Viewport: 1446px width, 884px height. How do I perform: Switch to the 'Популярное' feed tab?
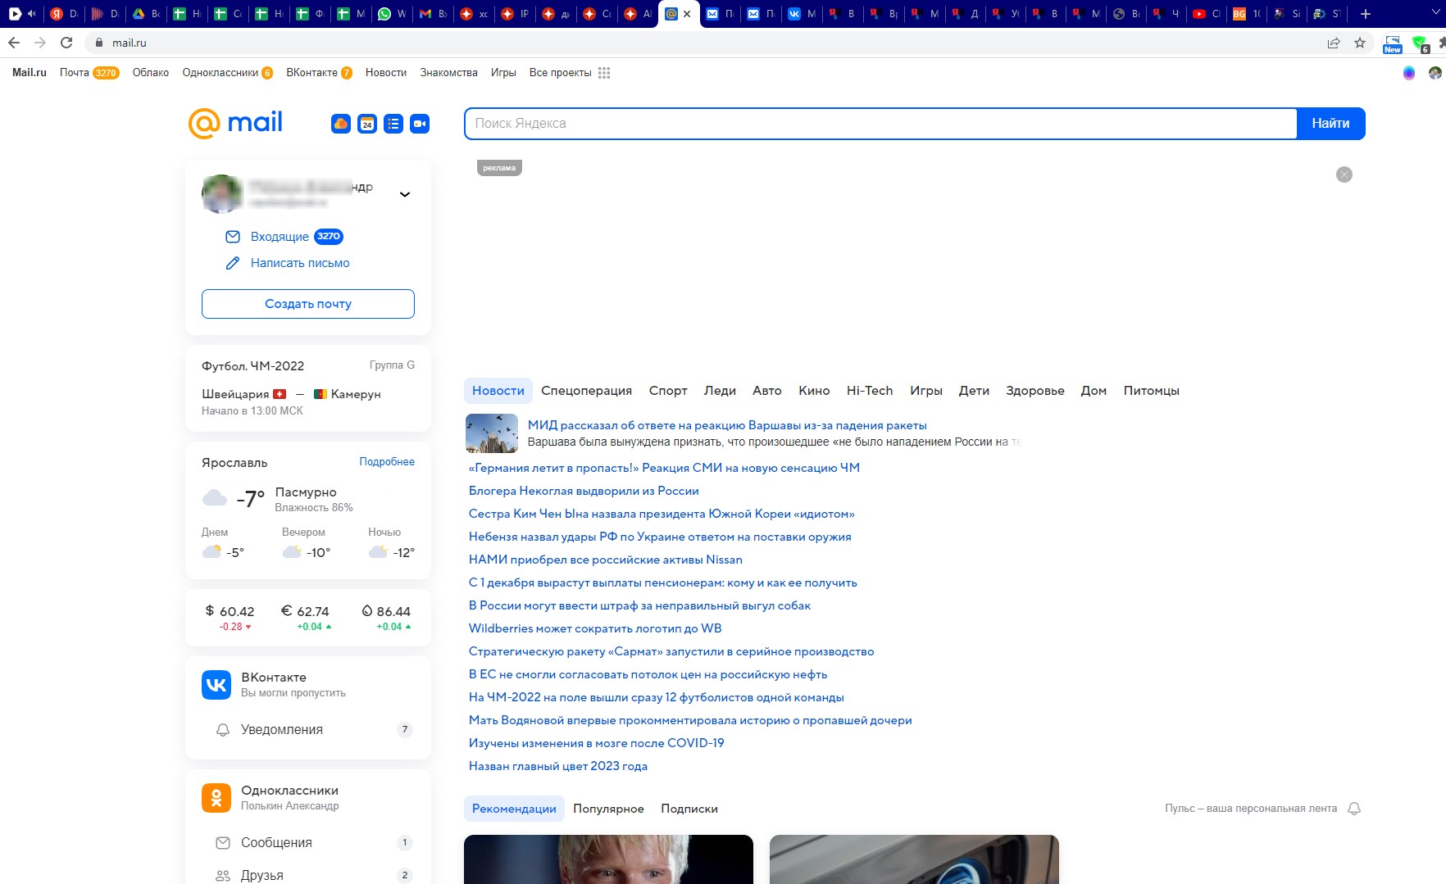[x=608, y=809]
